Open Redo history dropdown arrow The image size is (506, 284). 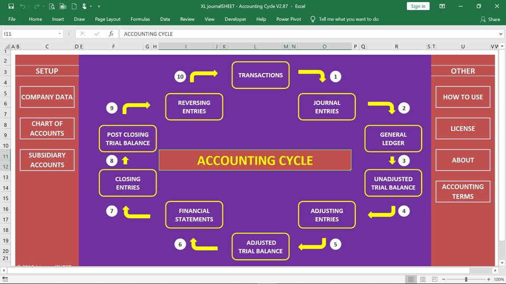tap(43, 6)
